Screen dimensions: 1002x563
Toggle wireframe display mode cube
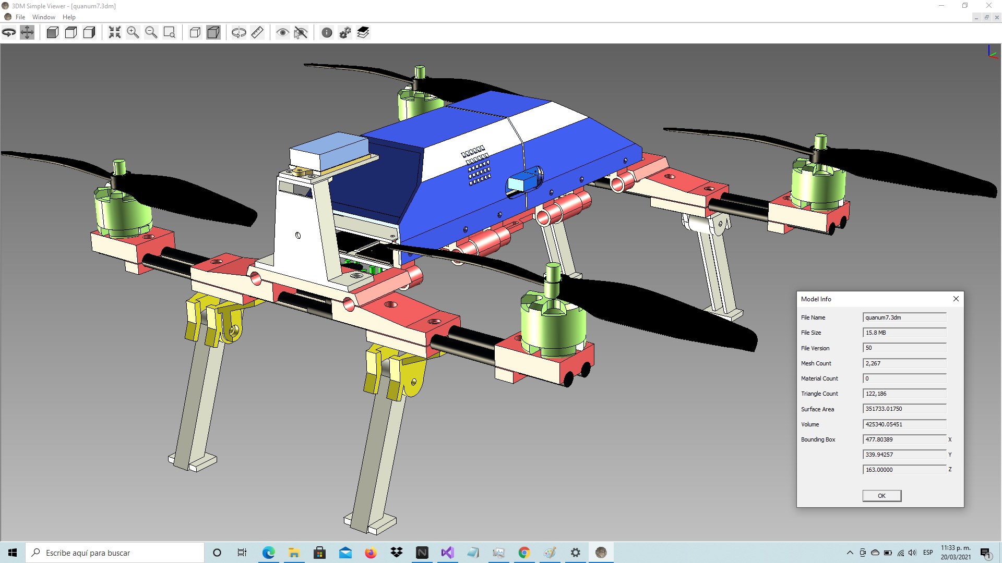click(x=195, y=33)
